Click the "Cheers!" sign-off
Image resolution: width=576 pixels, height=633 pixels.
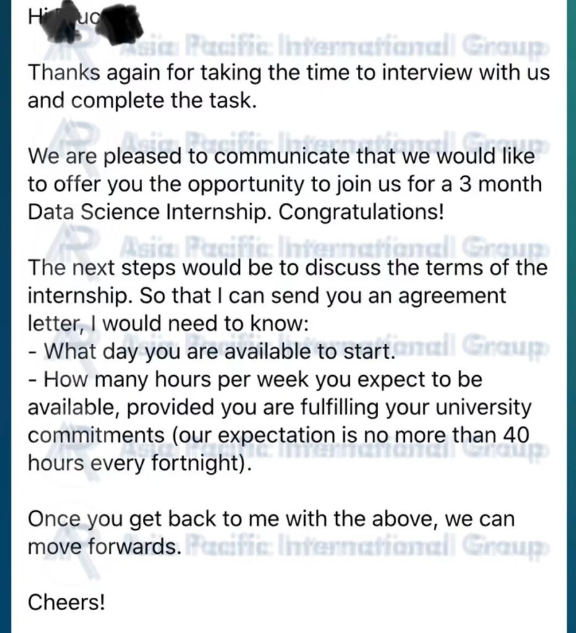click(66, 603)
